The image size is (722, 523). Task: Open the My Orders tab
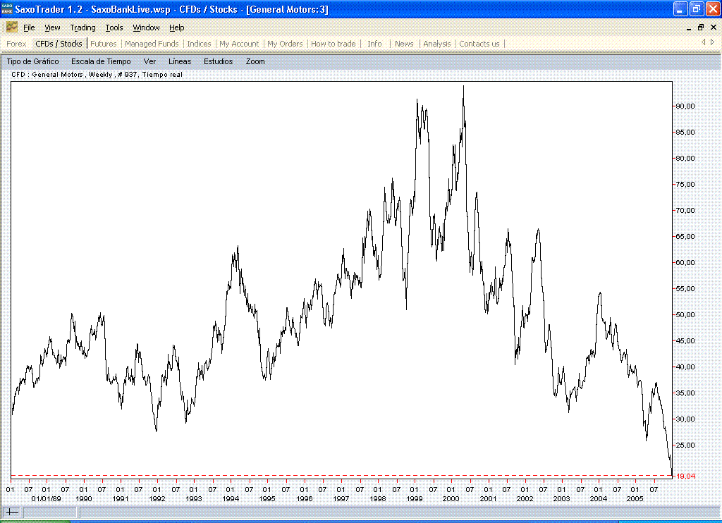click(x=285, y=44)
